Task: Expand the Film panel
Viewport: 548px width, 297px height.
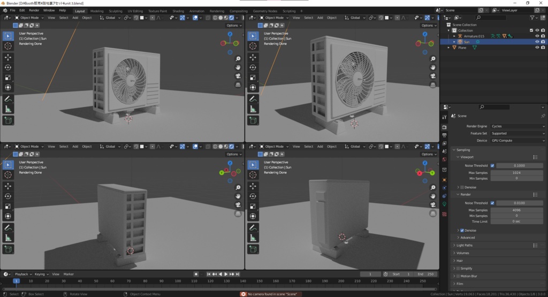Action: pos(460,284)
